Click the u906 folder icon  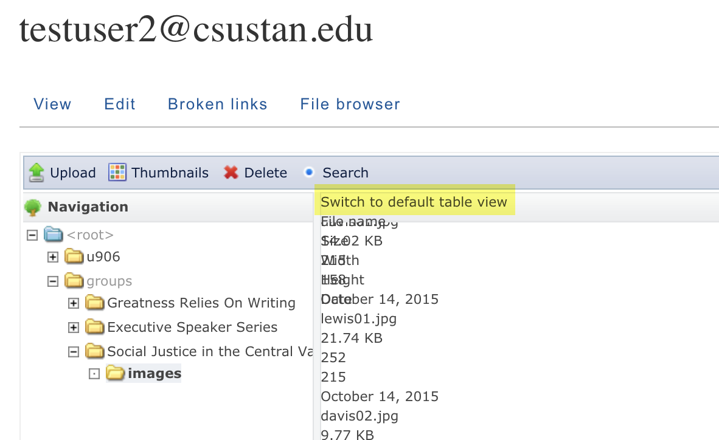[74, 256]
